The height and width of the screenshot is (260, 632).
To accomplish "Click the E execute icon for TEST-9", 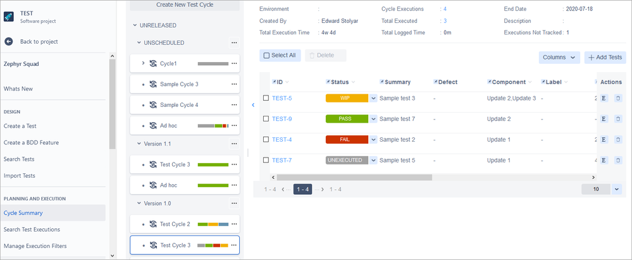I will 604,119.
